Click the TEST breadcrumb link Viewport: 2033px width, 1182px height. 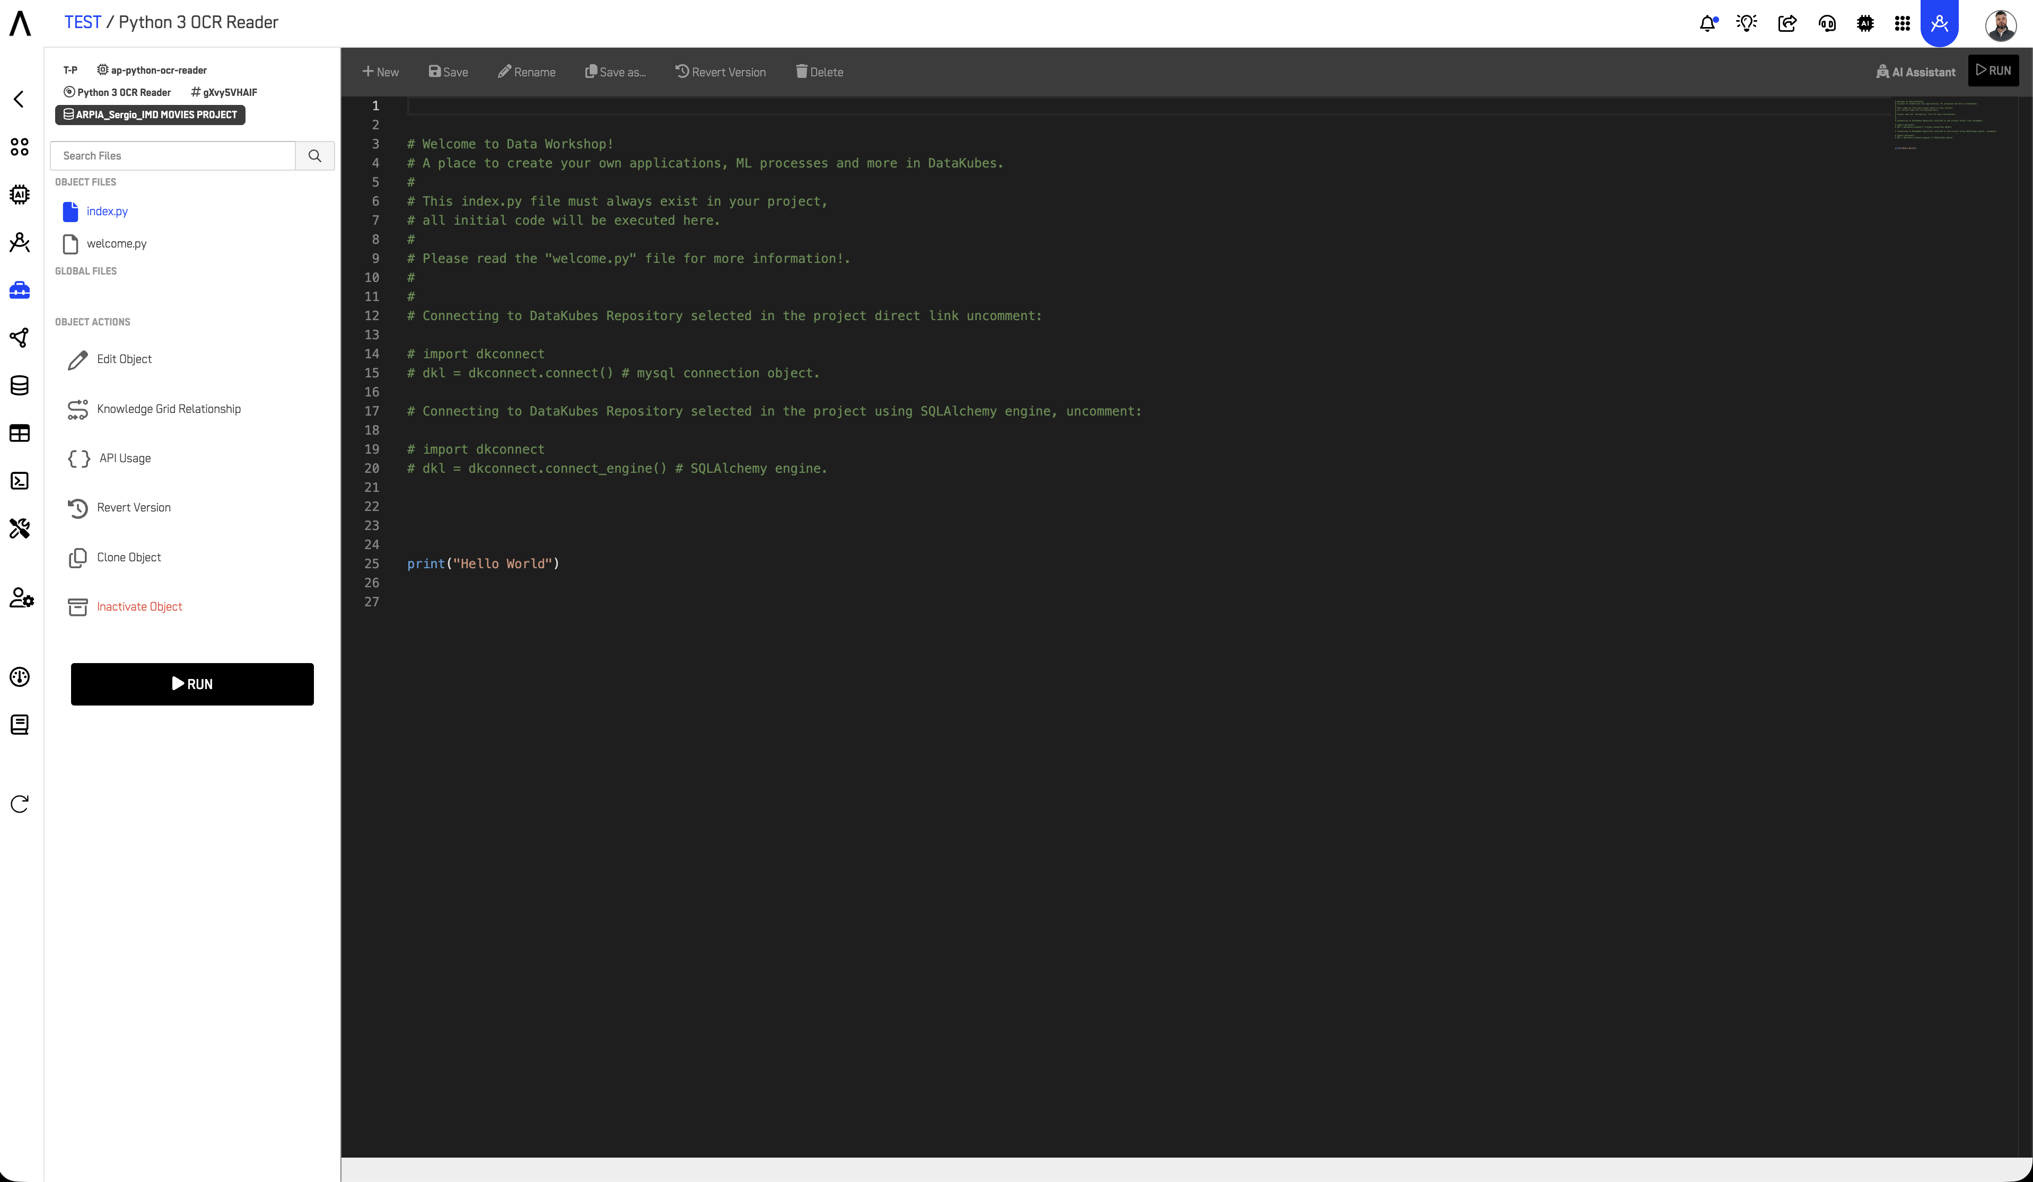click(82, 23)
